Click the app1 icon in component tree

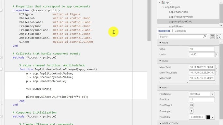163,2
